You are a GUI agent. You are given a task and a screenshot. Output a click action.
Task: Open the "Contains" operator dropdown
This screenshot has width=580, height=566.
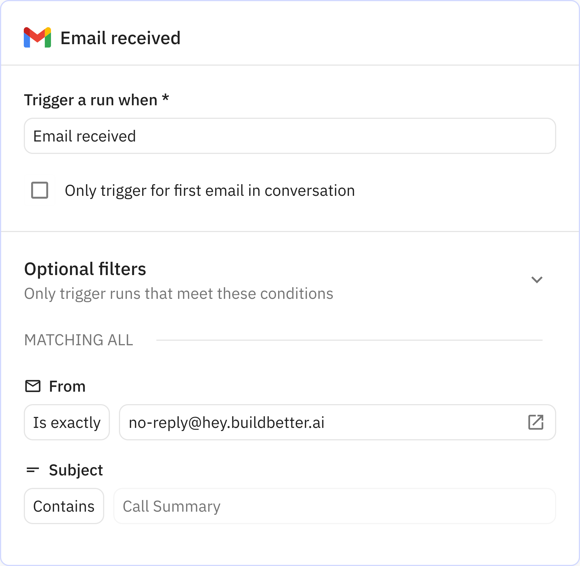pos(64,506)
